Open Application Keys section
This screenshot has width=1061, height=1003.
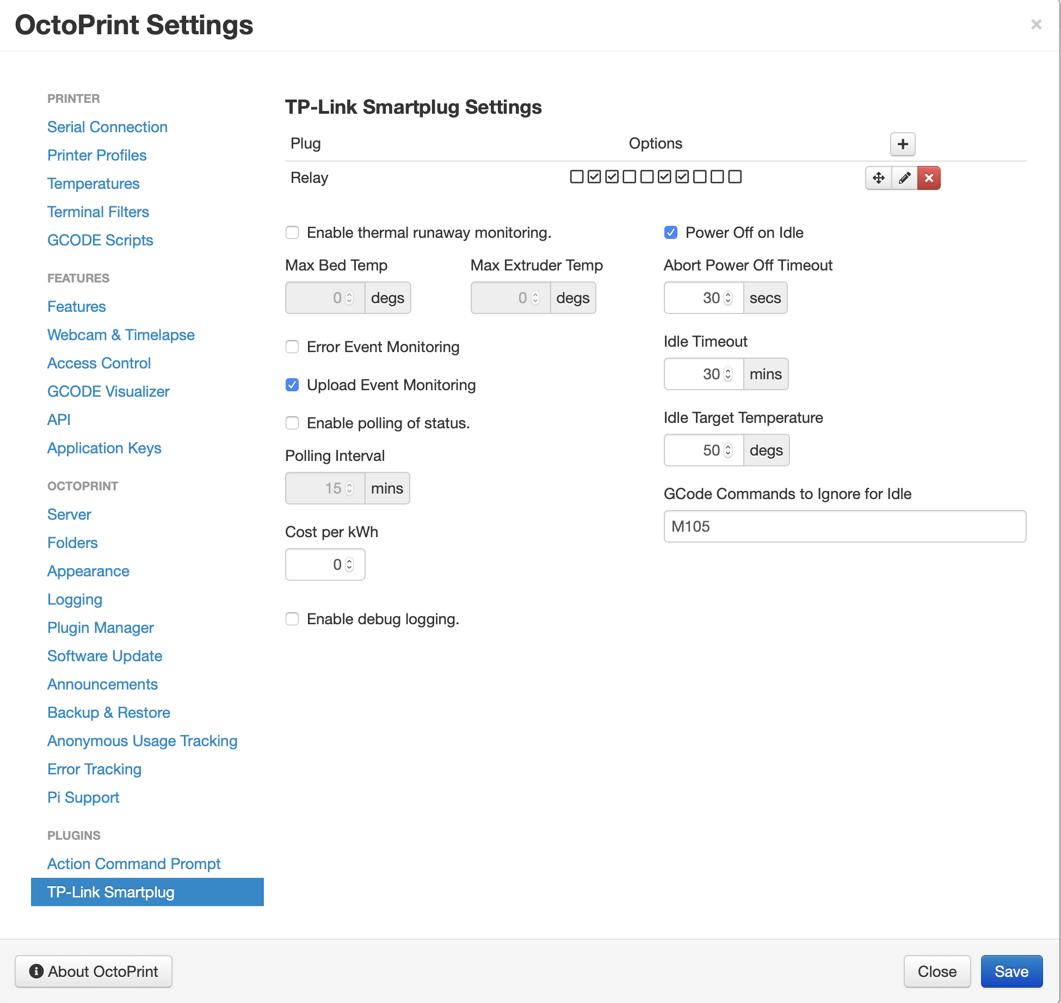[x=104, y=448]
